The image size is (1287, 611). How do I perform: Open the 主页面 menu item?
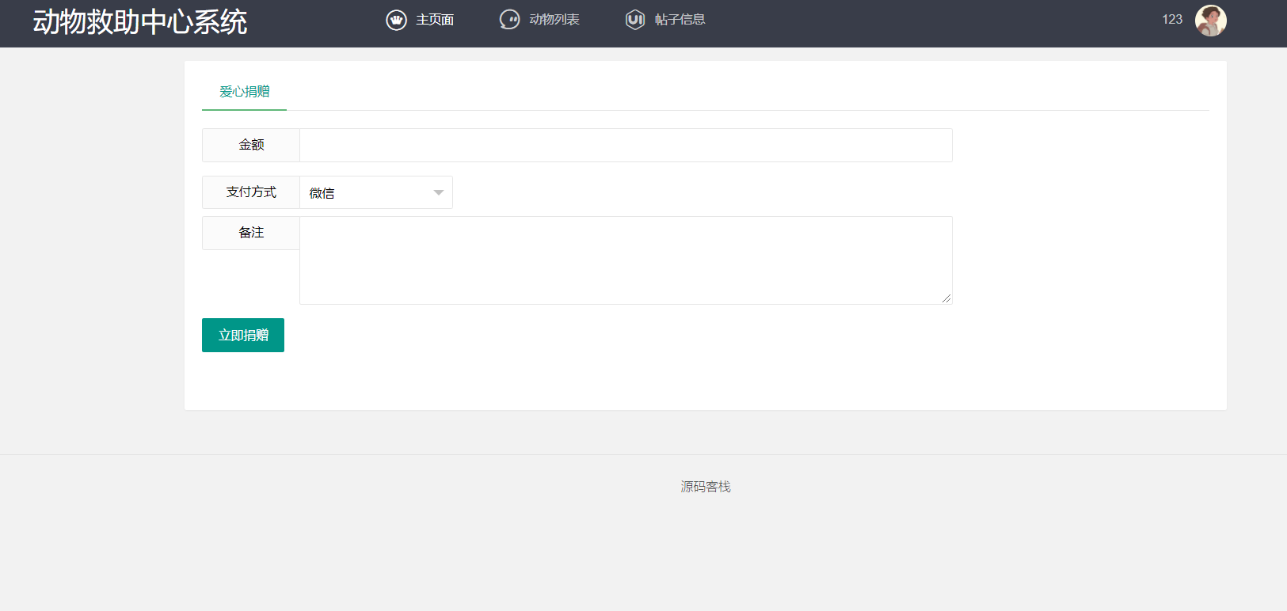[x=435, y=20]
